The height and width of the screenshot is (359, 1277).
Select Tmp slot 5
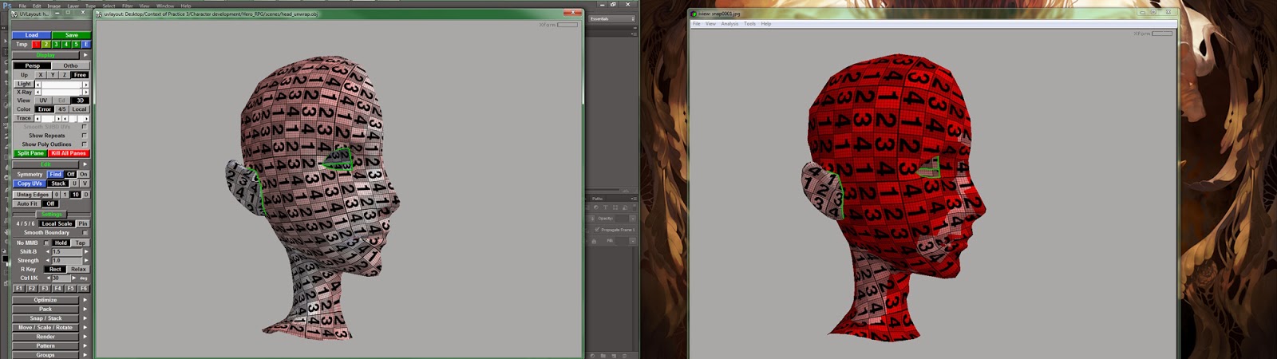[76, 45]
